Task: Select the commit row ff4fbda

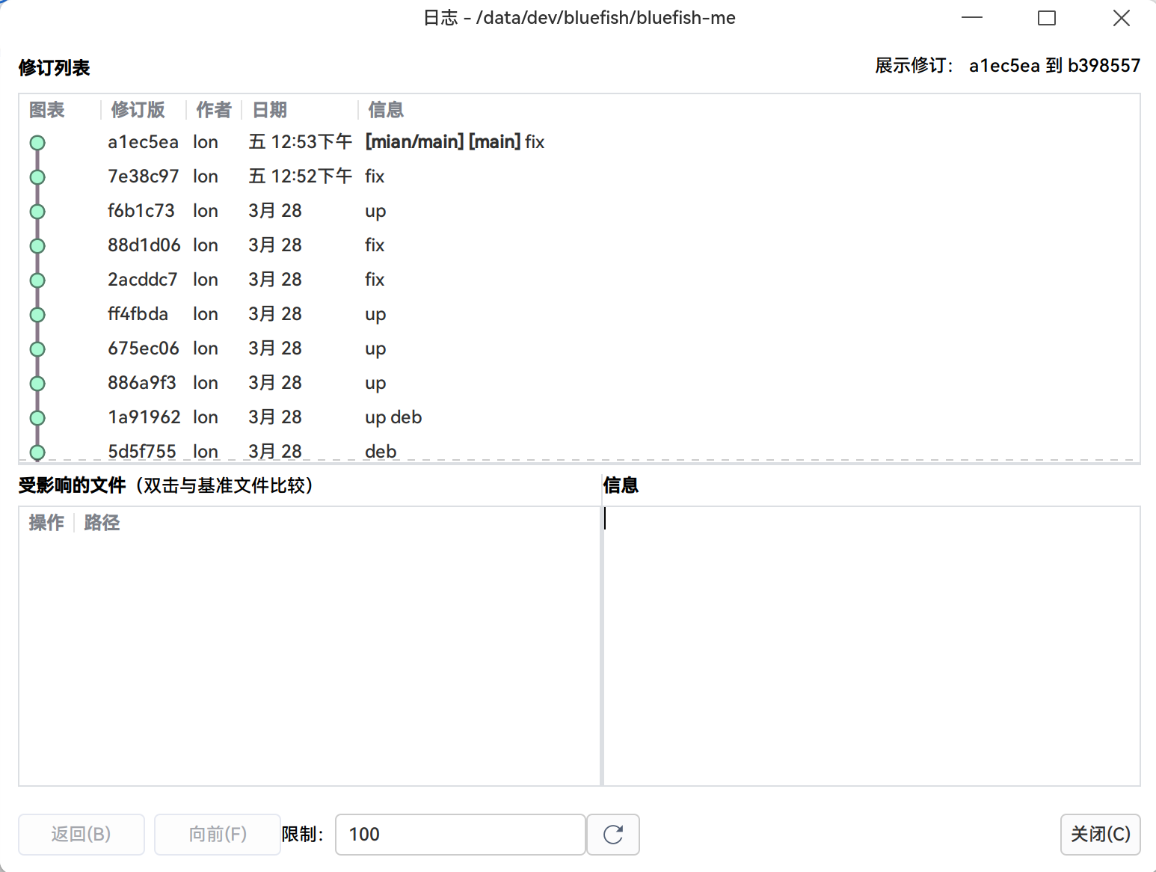Action: coord(299,314)
